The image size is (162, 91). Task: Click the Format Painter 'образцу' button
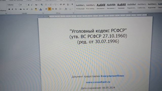point(3,10)
